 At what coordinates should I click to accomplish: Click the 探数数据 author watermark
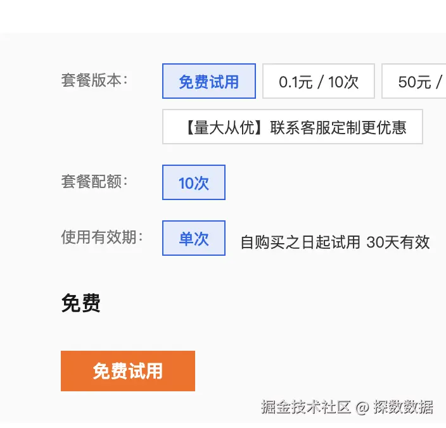[403, 406]
